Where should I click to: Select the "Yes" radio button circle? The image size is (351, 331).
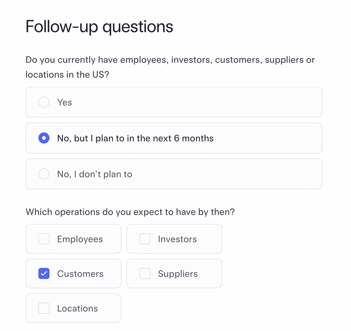click(x=44, y=102)
